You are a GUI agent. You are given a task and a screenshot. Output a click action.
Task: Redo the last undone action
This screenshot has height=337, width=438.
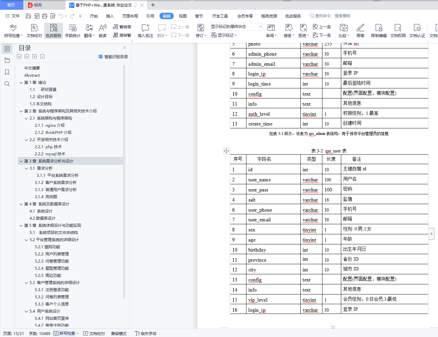click(72, 16)
